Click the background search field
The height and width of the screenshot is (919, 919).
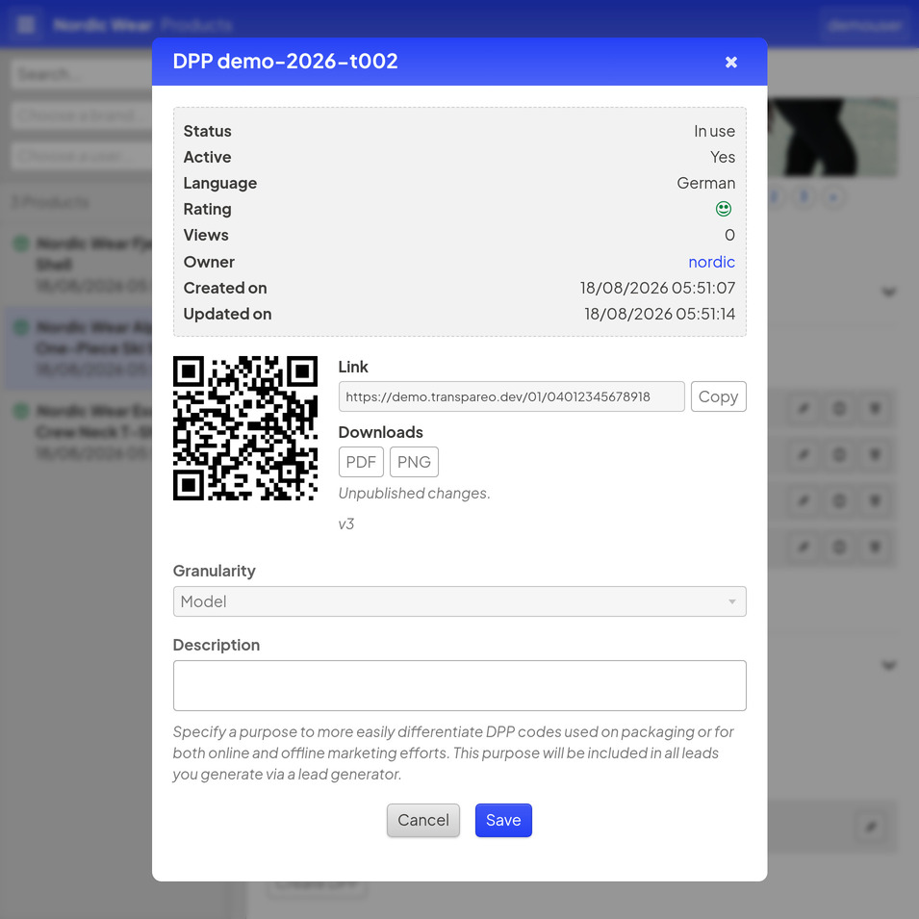[81, 74]
